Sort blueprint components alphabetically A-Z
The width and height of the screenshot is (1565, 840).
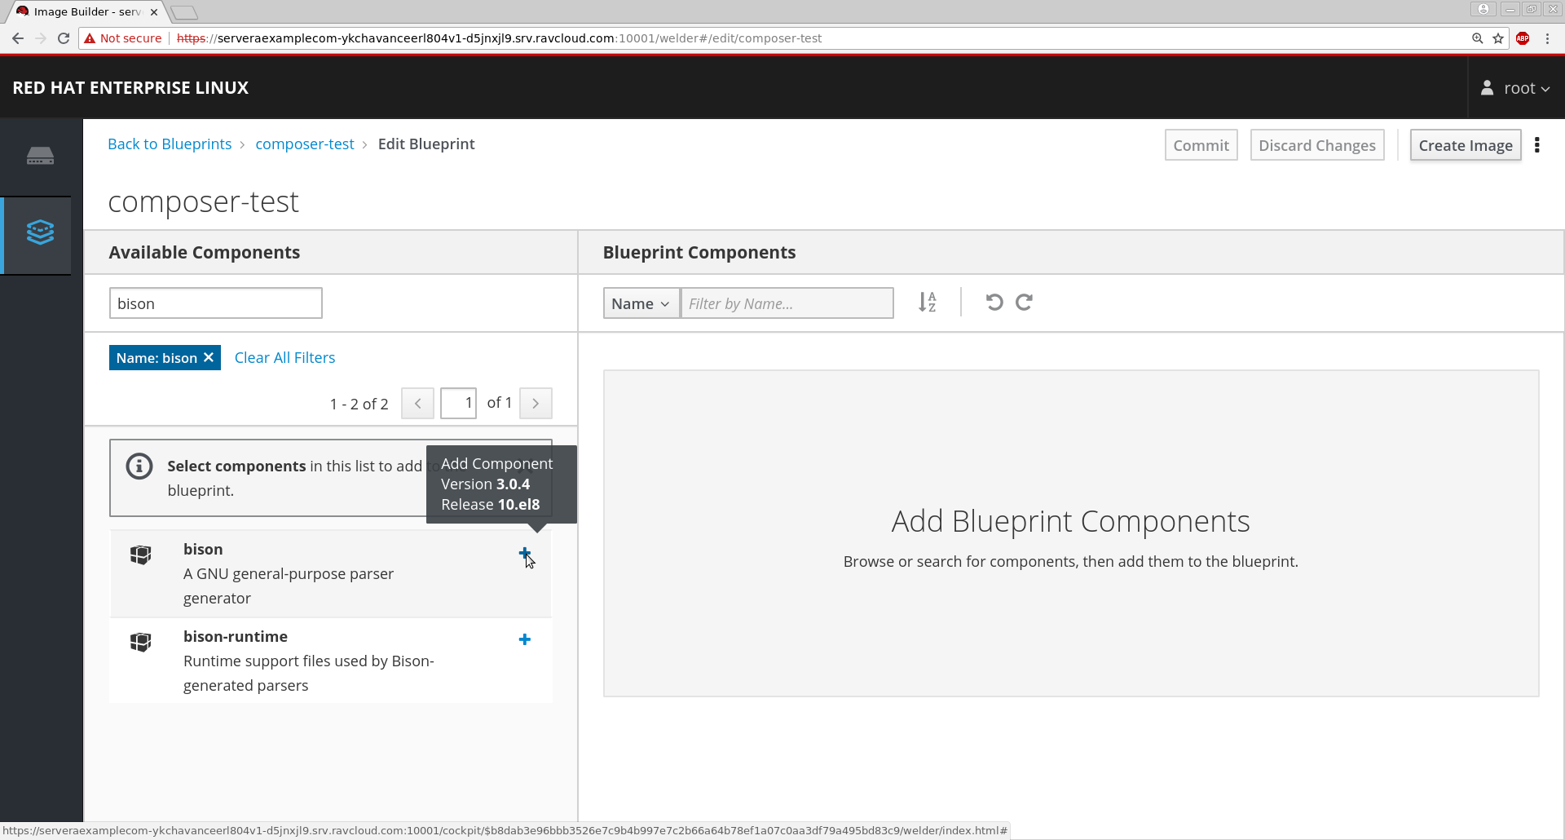(x=928, y=303)
